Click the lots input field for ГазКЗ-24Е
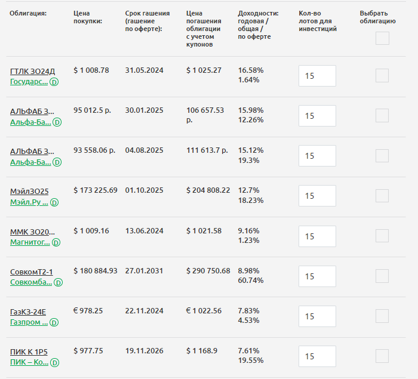The image size is (418, 379). [317, 316]
